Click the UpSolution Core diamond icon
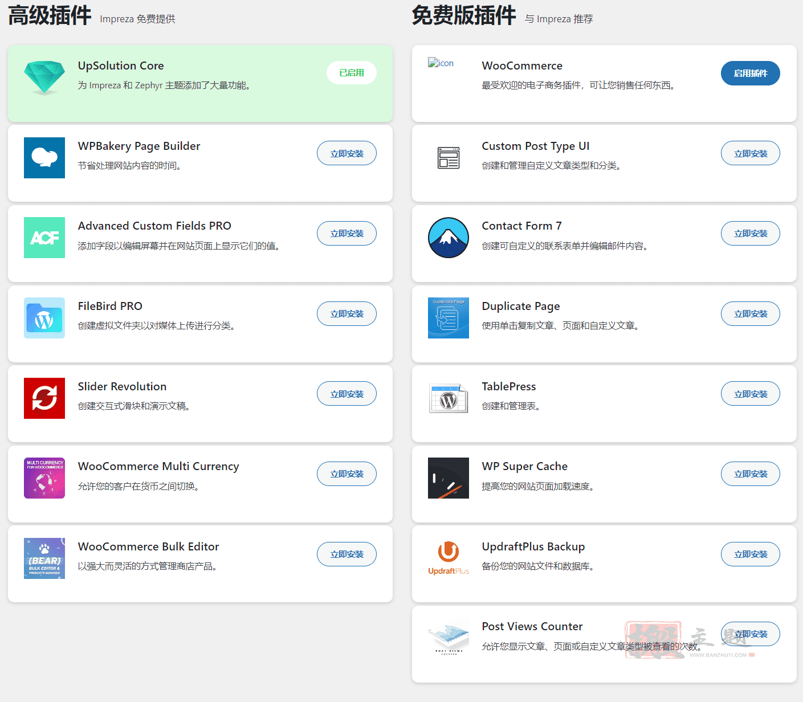The width and height of the screenshot is (803, 702). point(44,77)
